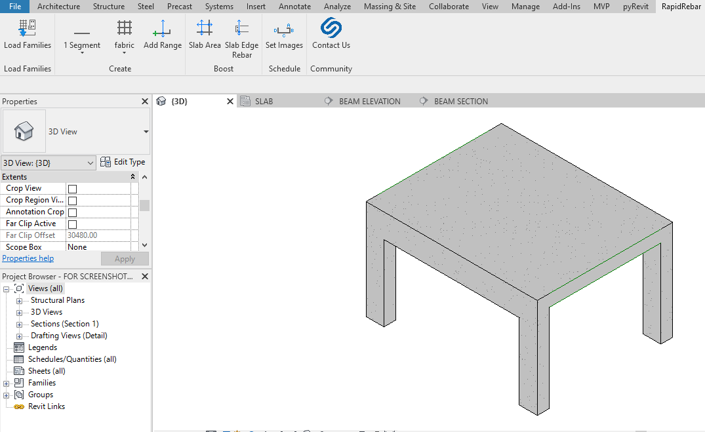
Task: Click the Edit Type button
Action: 123,162
